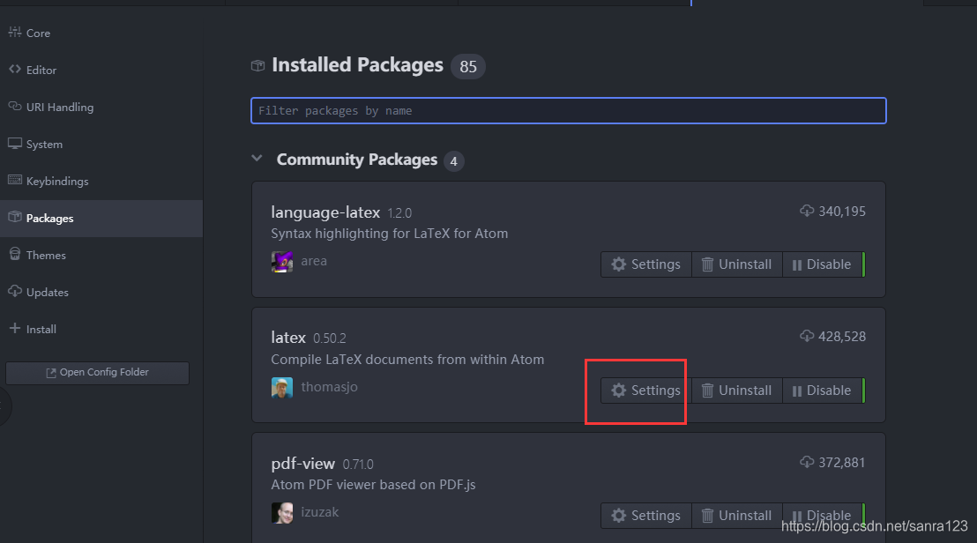Viewport: 977px width, 543px height.
Task: Select the Packages section
Action: pyautogui.click(x=101, y=218)
